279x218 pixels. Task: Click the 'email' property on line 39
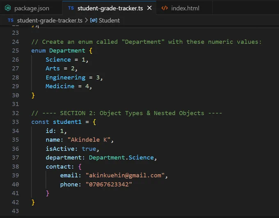(69, 175)
